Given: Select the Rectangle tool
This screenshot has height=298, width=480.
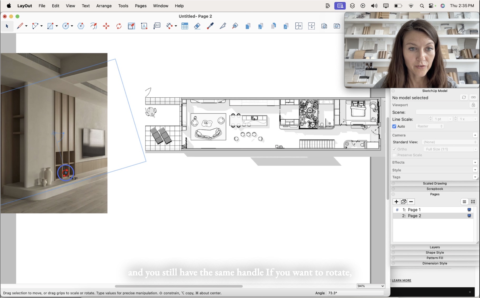Looking at the screenshot, I should tap(51, 26).
